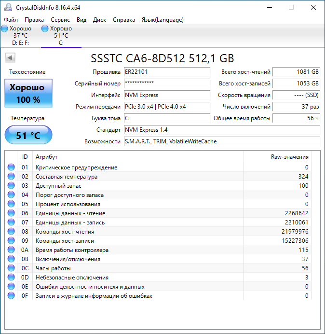This screenshot has width=325, height=334.
Task: Click the status orb for Включения/отключения
Action: tap(11, 259)
